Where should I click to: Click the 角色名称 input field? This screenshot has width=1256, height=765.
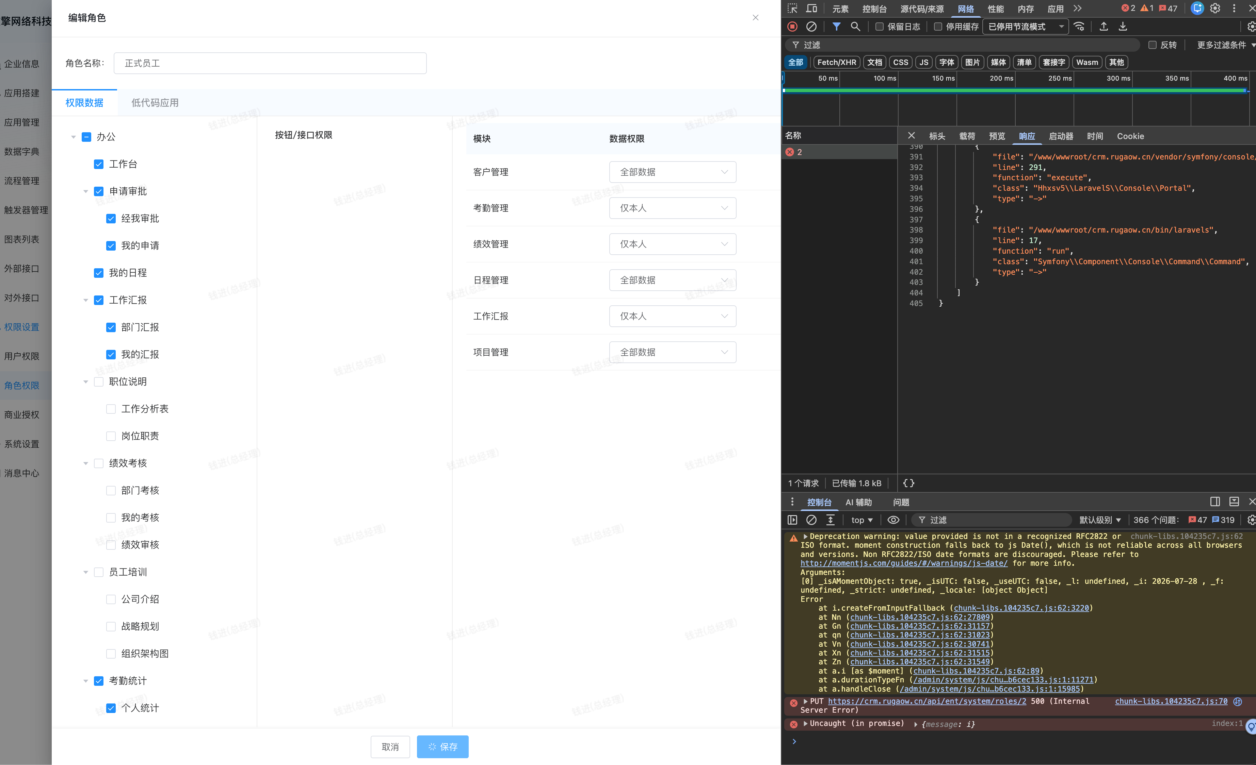coord(270,63)
